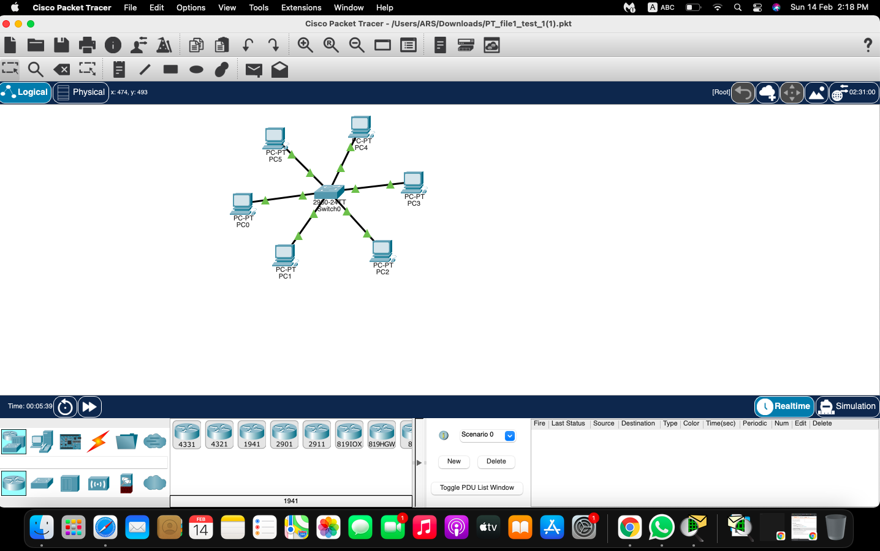
Task: Click Toggle PDU List Window
Action: coord(477,488)
